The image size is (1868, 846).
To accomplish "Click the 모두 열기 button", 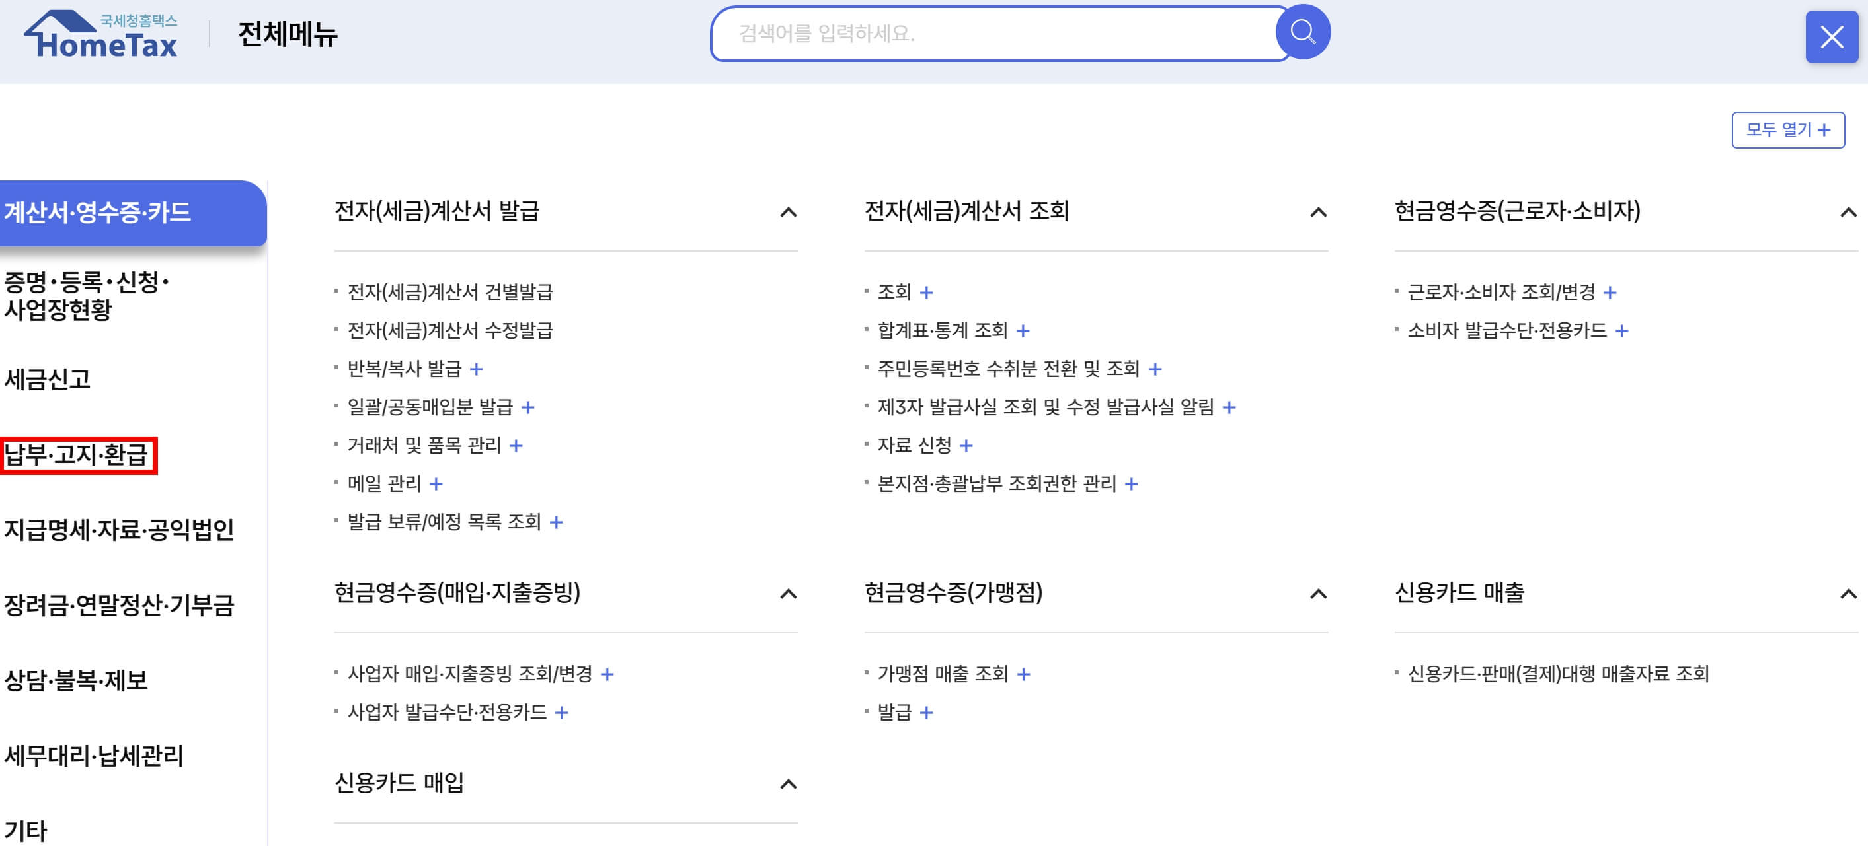I will point(1787,130).
